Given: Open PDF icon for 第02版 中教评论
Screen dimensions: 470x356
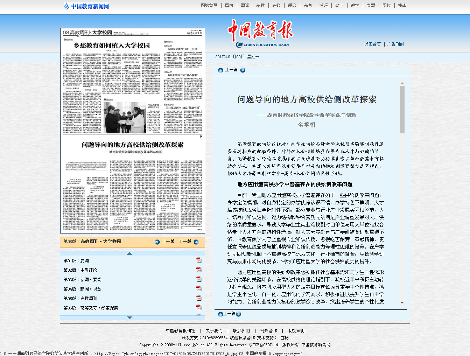Looking at the screenshot, I should 198,270.
